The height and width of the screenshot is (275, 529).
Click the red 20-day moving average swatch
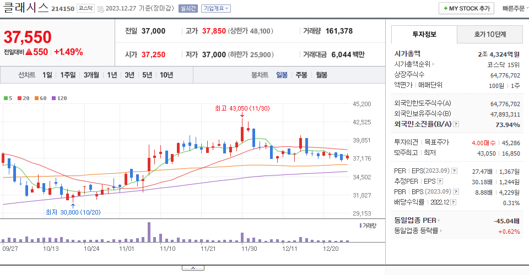(x=20, y=98)
